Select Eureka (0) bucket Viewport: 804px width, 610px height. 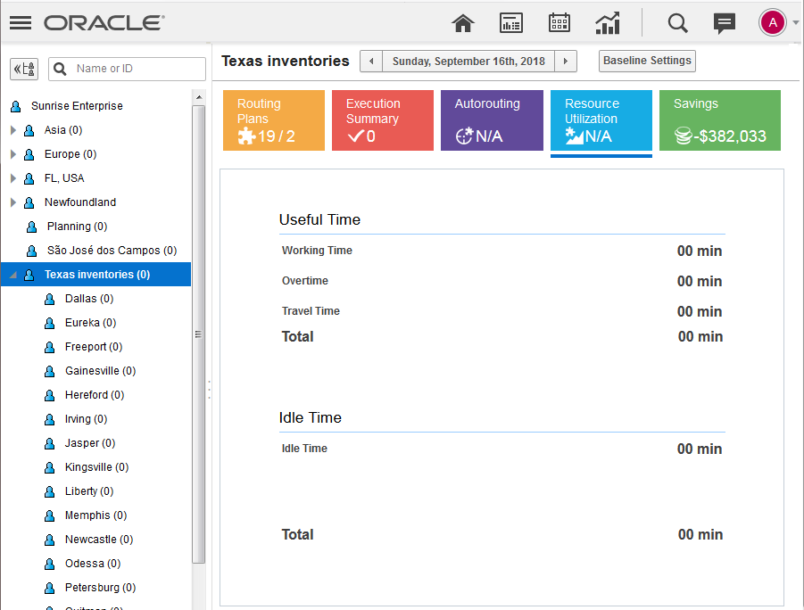90,323
